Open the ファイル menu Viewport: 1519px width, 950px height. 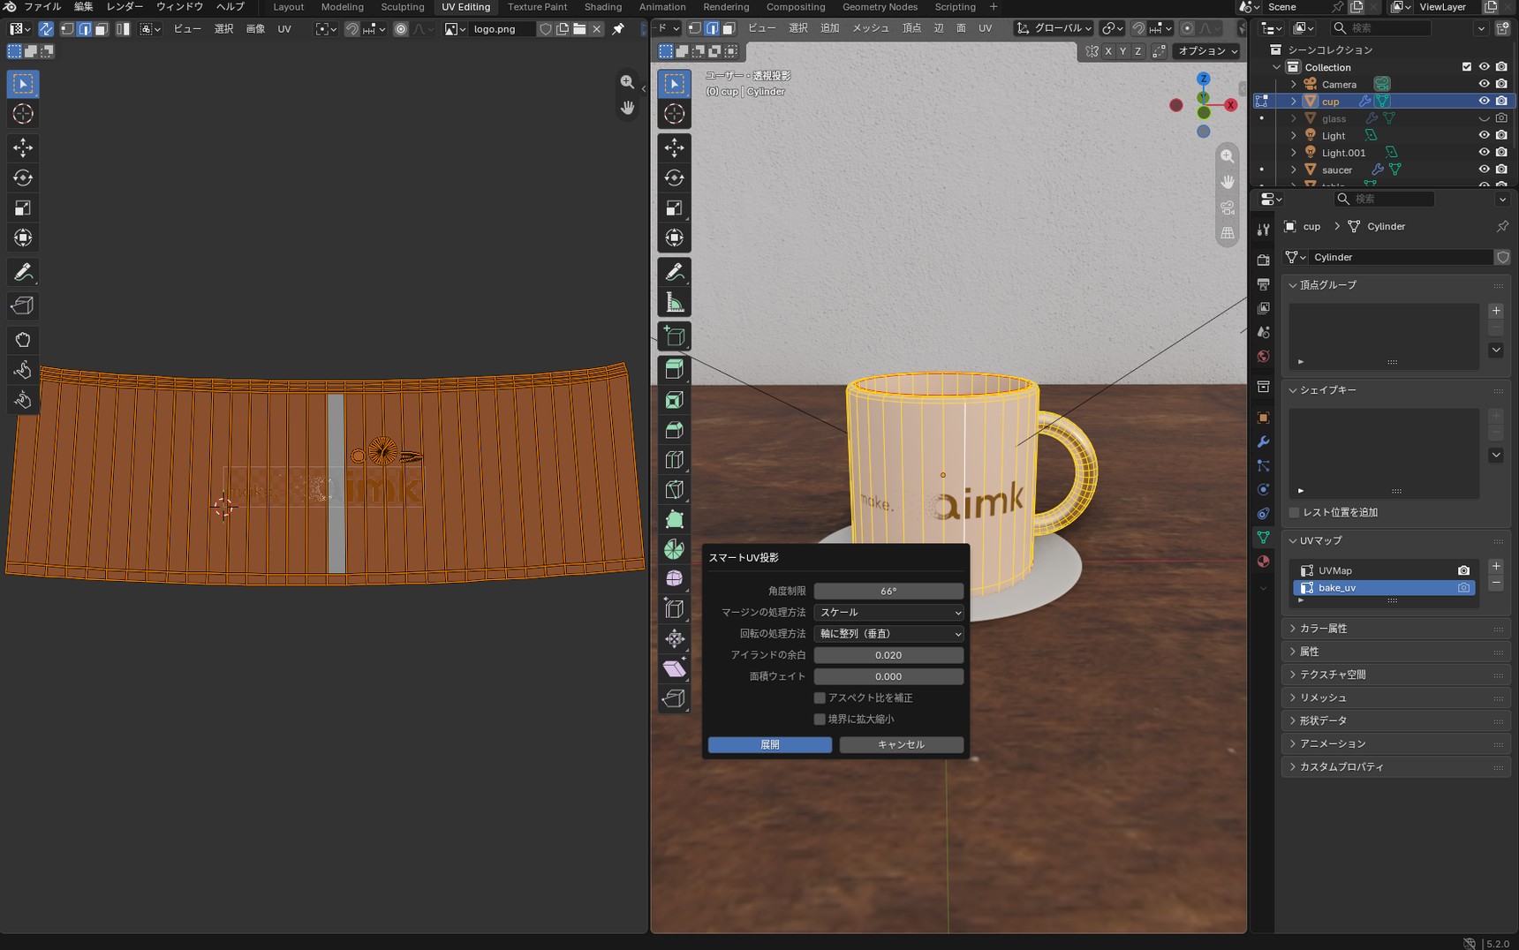(x=42, y=7)
